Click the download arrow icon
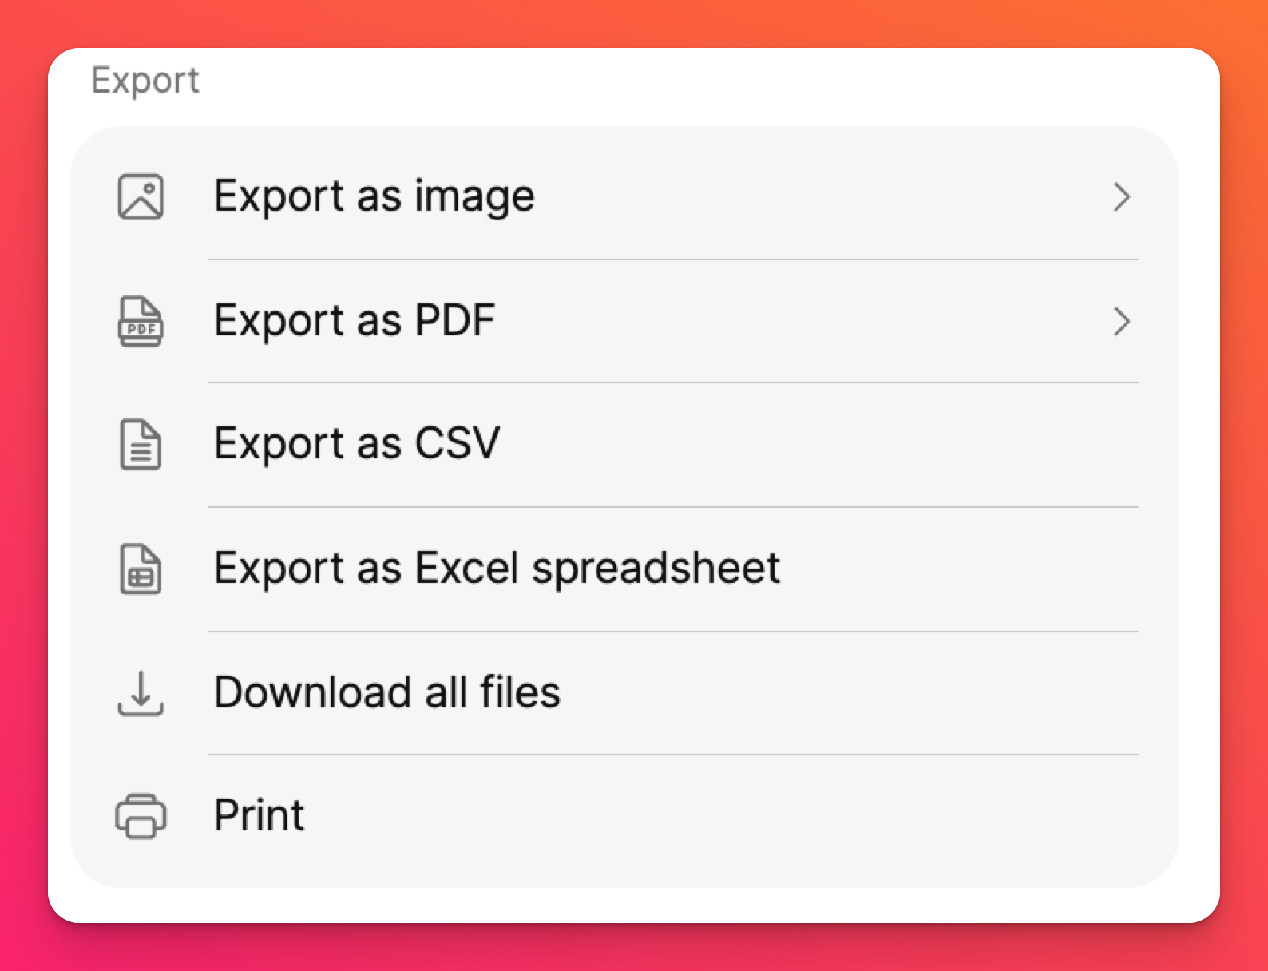The image size is (1268, 971). [x=141, y=692]
